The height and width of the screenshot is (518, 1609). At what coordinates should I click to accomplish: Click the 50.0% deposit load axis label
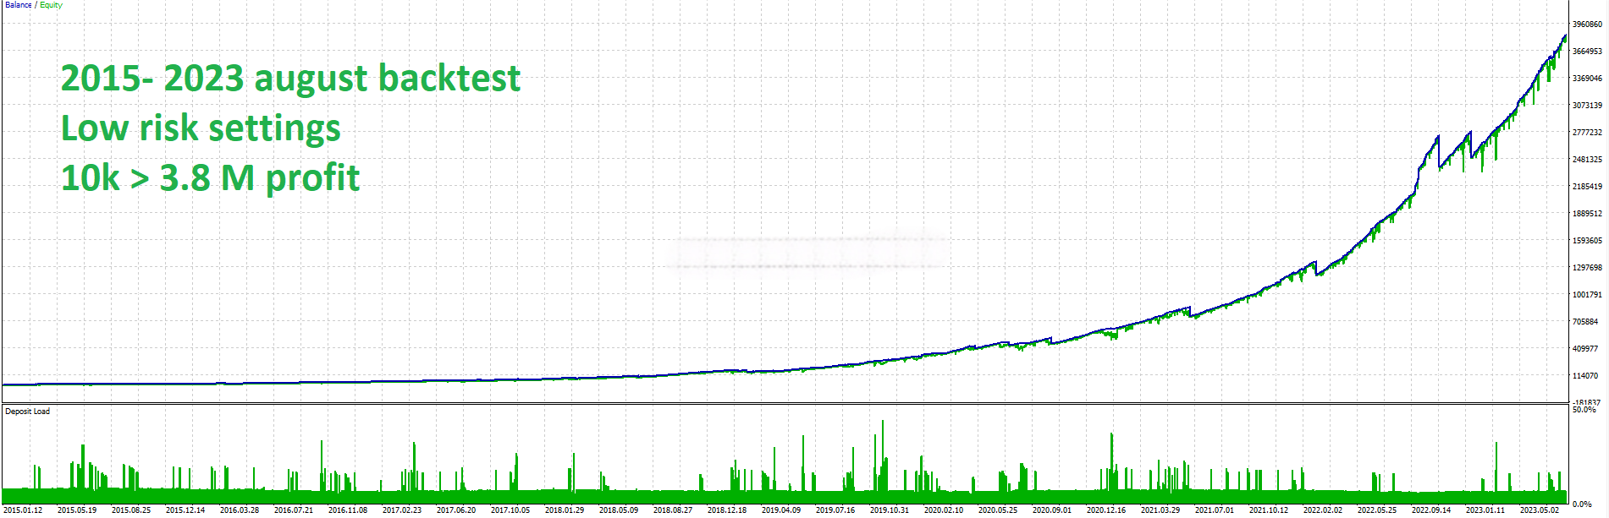(x=1584, y=410)
